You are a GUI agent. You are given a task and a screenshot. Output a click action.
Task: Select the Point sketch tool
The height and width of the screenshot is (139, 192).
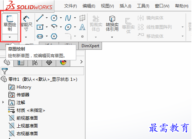(x=82, y=36)
